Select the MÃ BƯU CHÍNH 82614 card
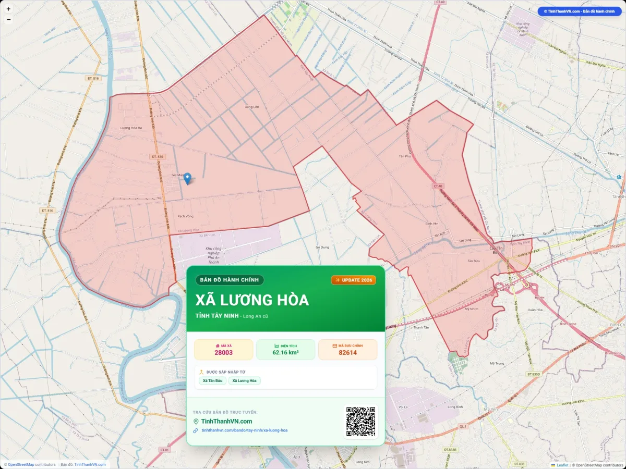 pyautogui.click(x=347, y=350)
